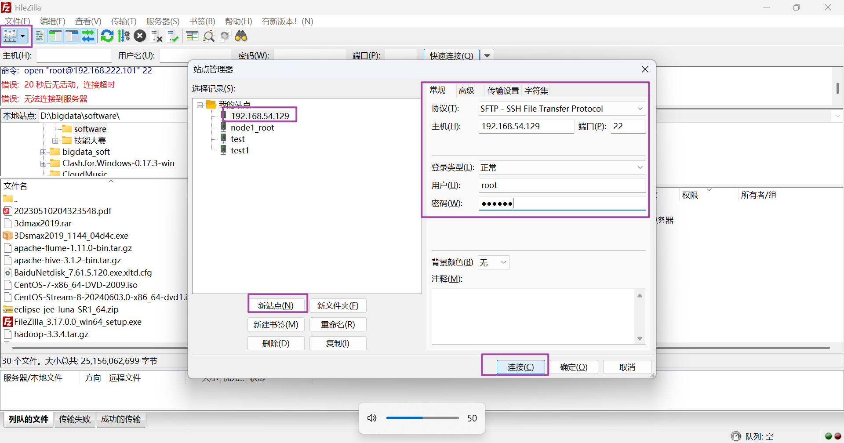Viewport: 844px width, 443px height.
Task: Click the 密码(W) password field in dialog
Action: pyautogui.click(x=562, y=203)
